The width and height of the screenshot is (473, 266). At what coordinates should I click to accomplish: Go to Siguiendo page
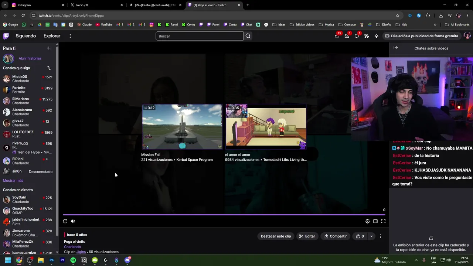pyautogui.click(x=25, y=36)
